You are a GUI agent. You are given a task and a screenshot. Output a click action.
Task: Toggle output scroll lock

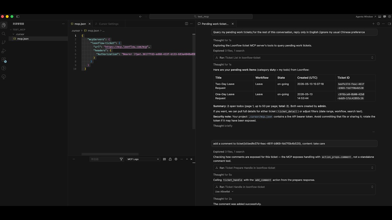(170, 159)
